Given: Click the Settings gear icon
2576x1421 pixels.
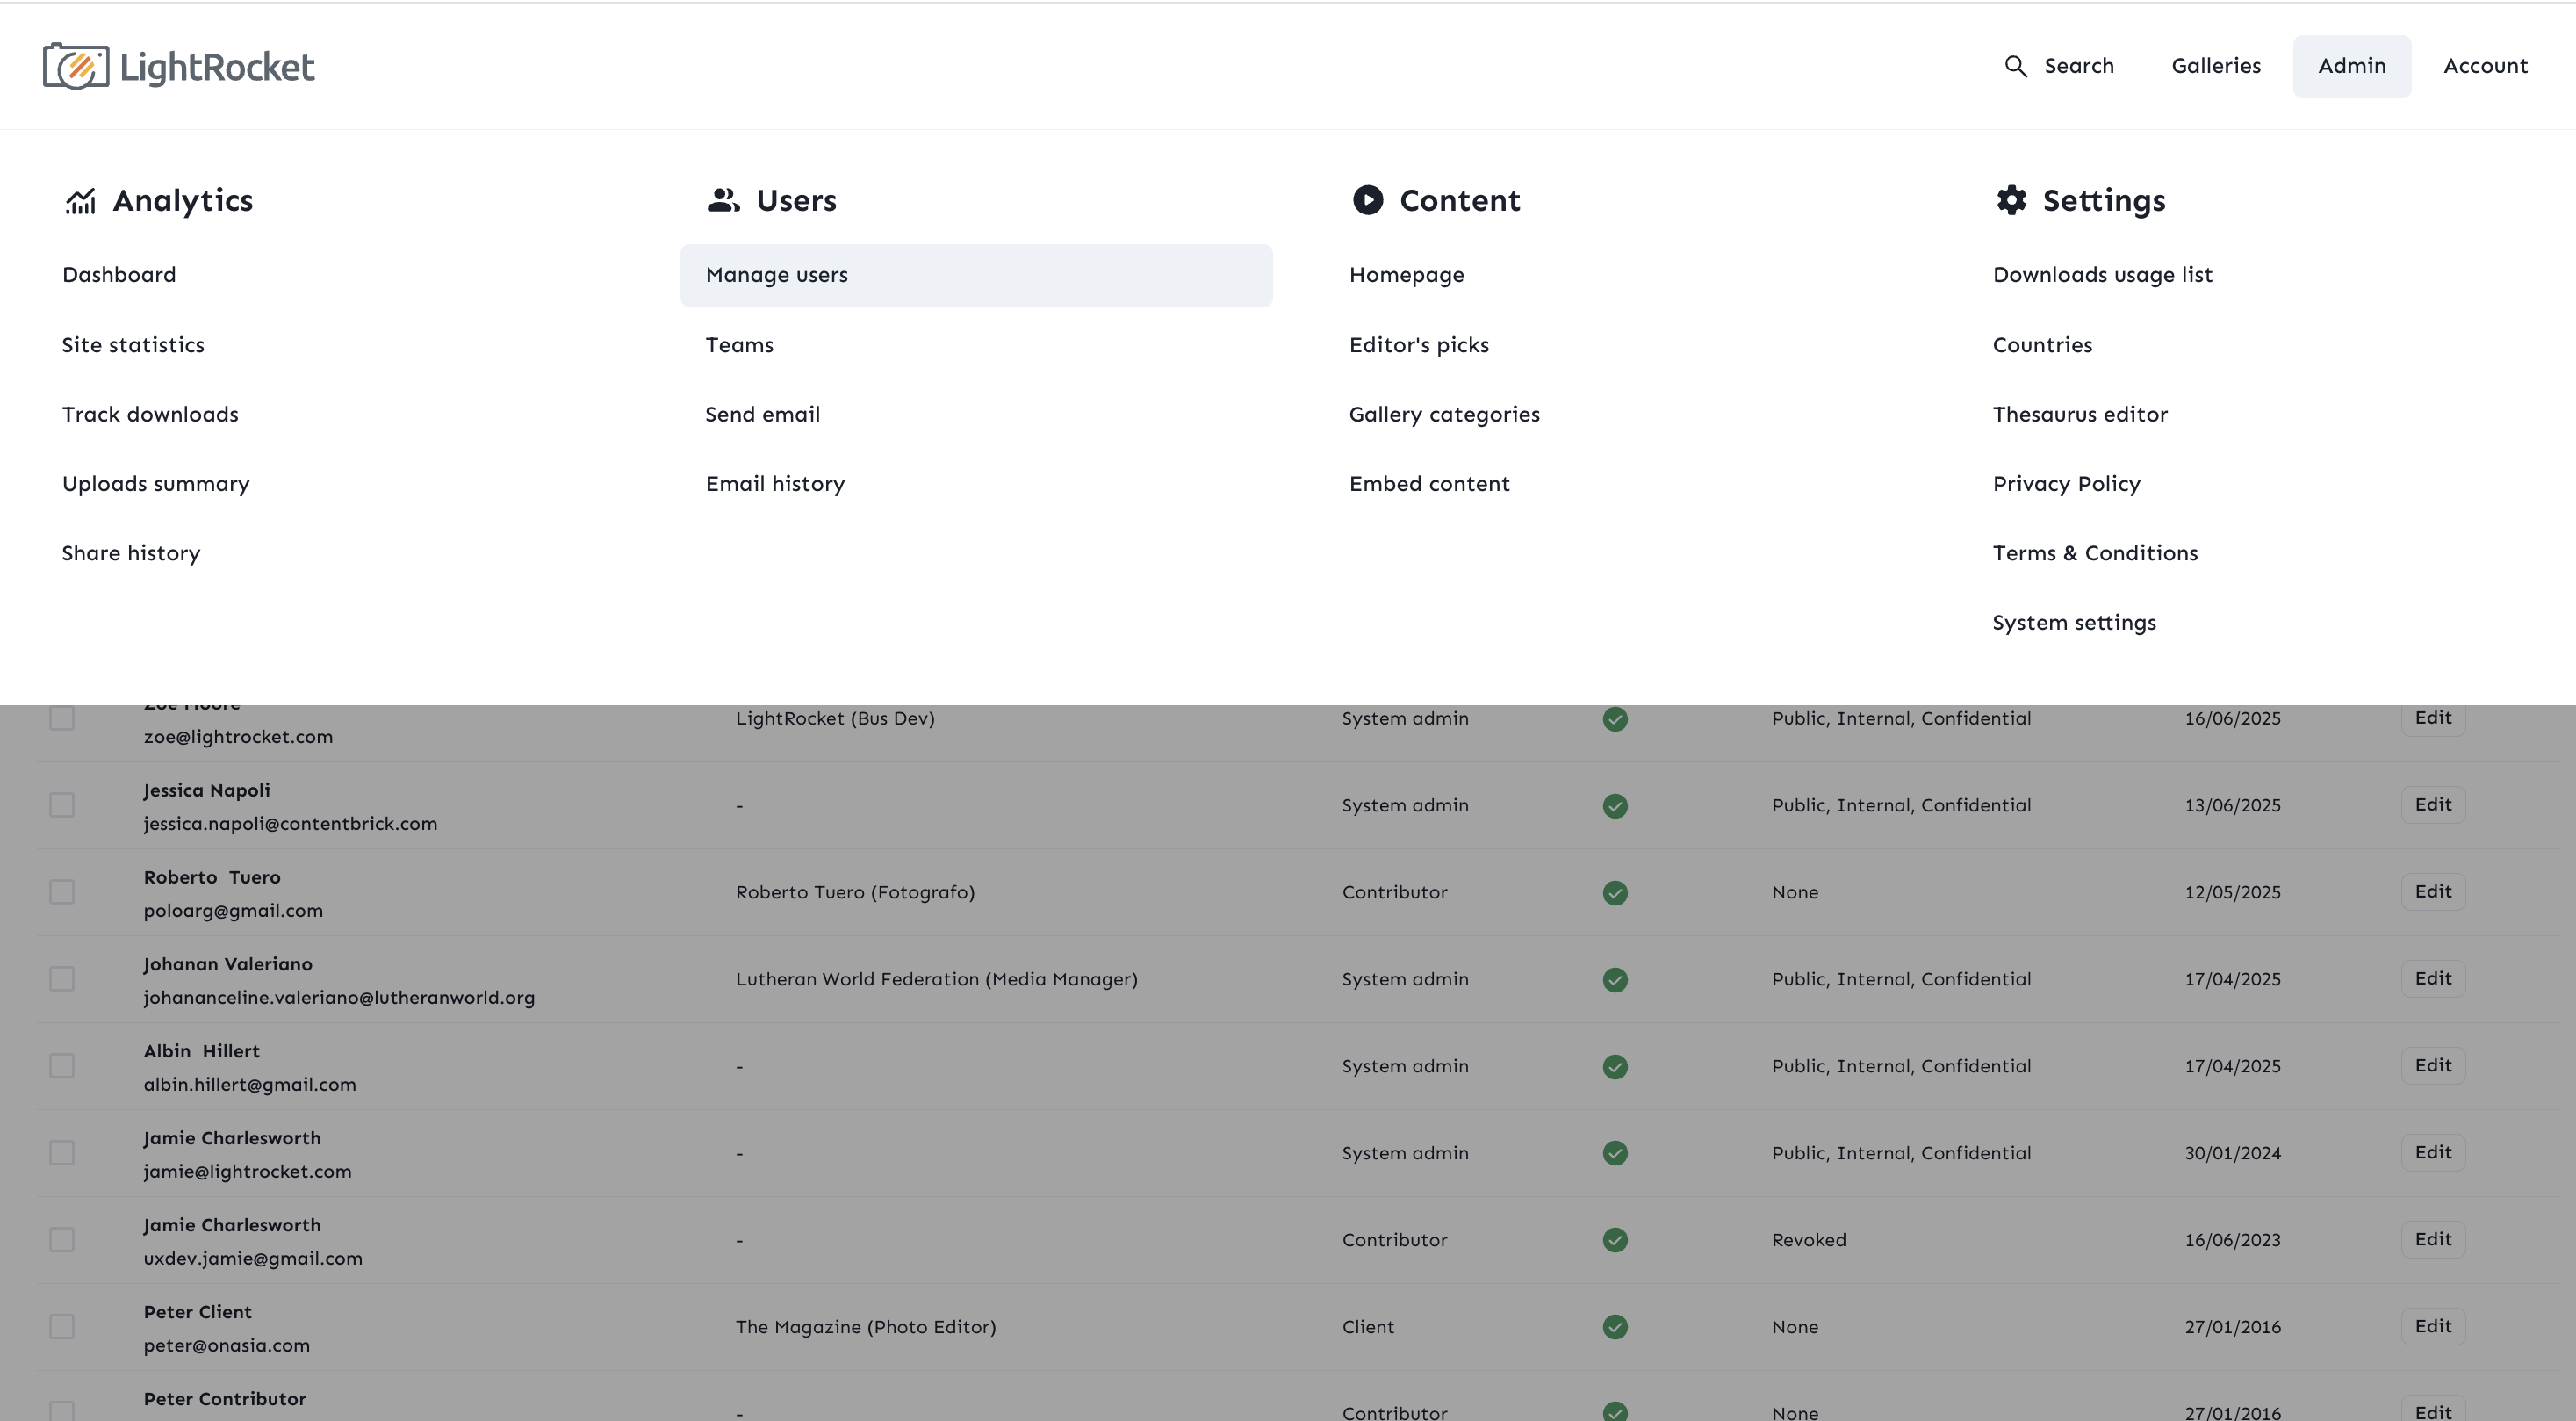Looking at the screenshot, I should [2011, 200].
